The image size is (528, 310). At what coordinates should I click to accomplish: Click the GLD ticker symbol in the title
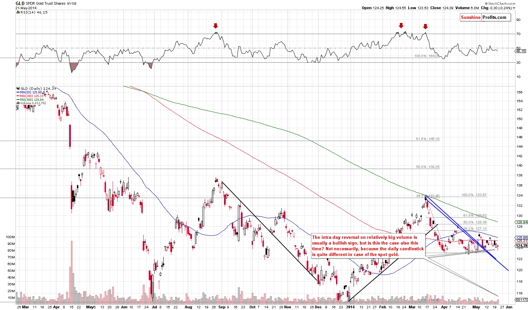point(20,3)
